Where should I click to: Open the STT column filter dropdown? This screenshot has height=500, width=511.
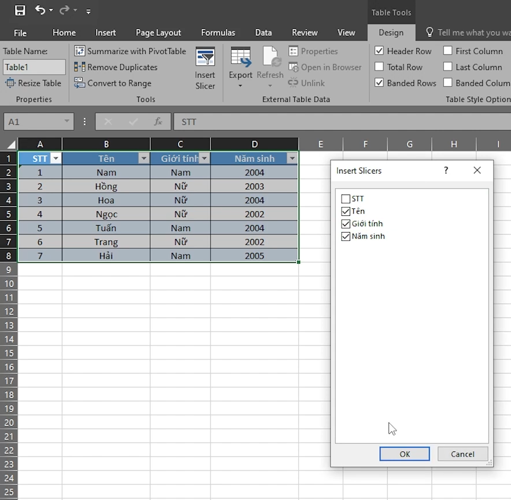[x=55, y=158]
